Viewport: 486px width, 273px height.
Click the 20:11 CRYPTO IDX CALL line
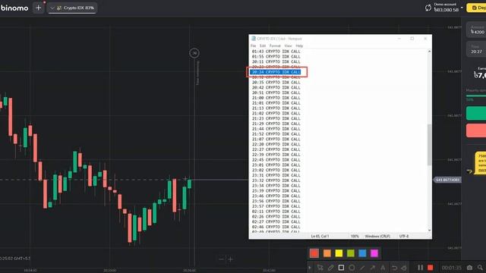click(x=276, y=61)
